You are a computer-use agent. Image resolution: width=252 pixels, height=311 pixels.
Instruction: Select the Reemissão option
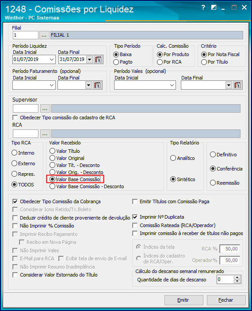pyautogui.click(x=225, y=183)
